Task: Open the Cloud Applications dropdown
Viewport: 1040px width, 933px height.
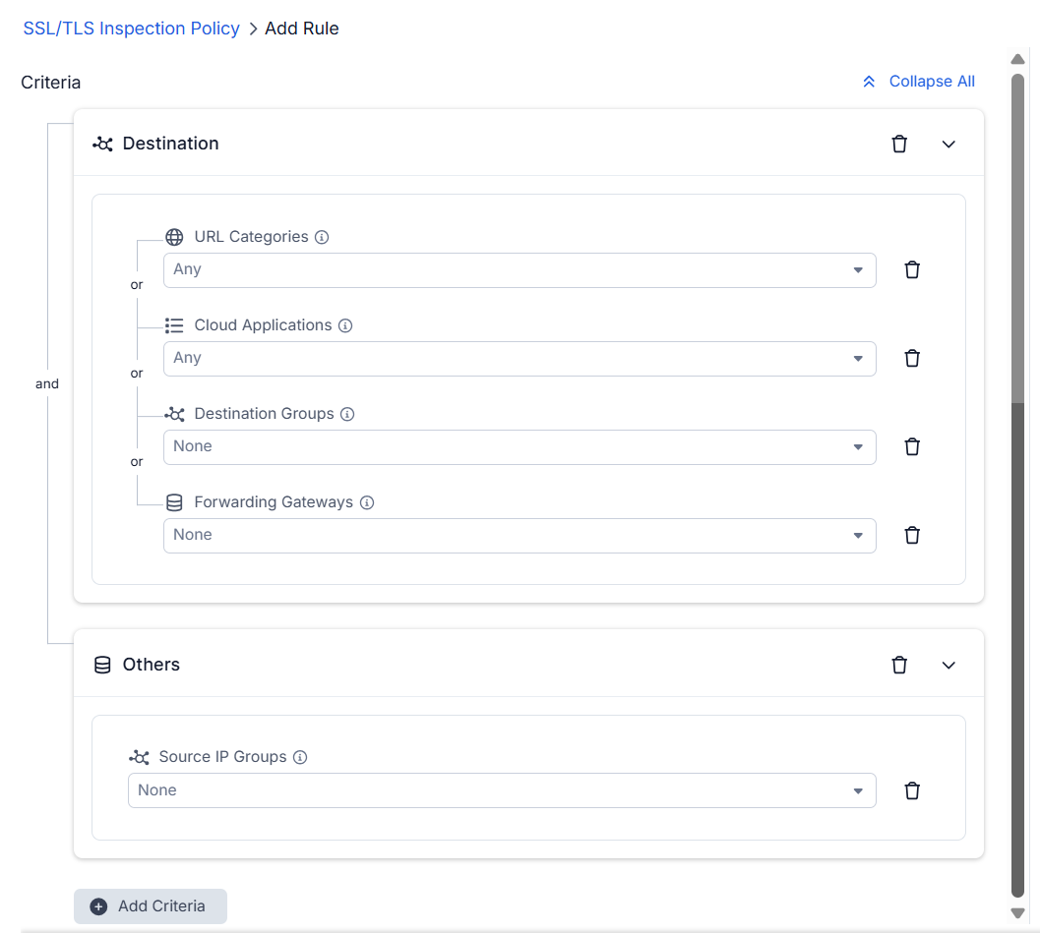Action: pyautogui.click(x=520, y=359)
